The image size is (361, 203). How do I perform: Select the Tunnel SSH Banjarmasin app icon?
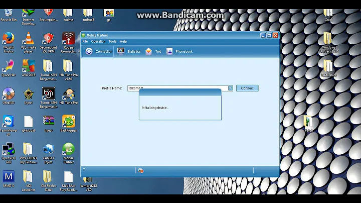point(48,98)
